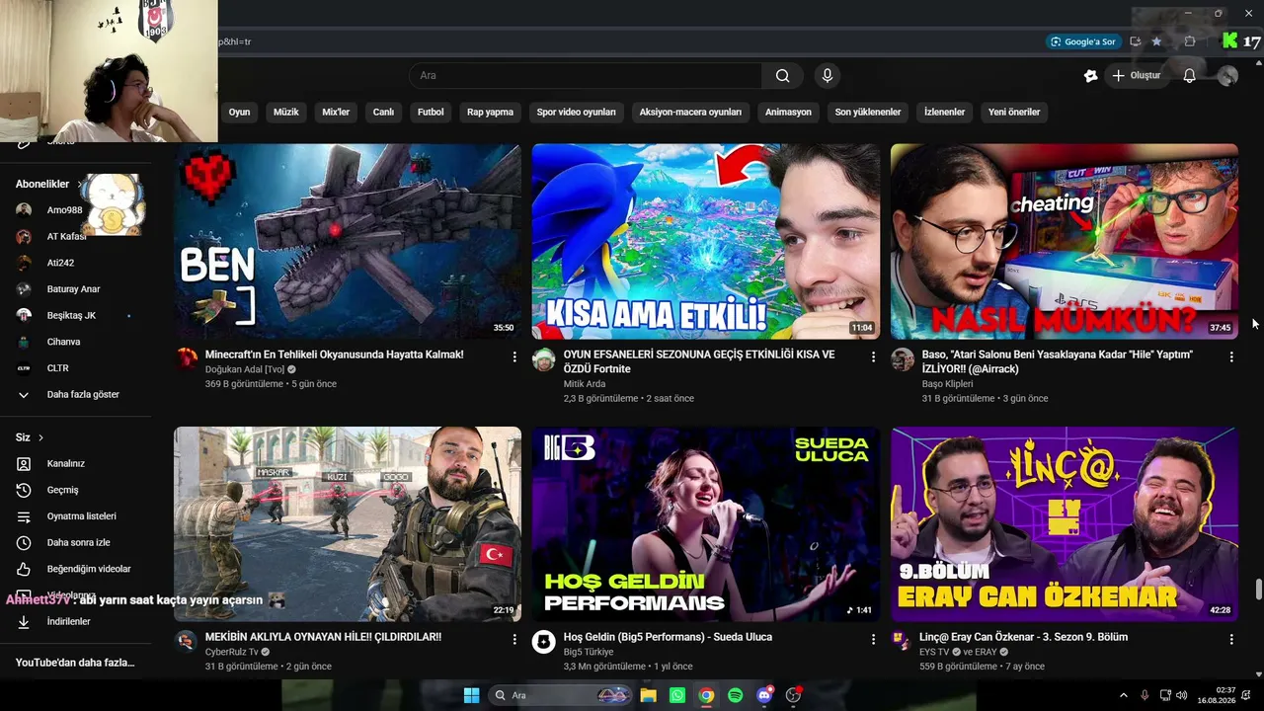Viewport: 1264px width, 711px height.
Task: Play the HOŞ GELDİN PERFORMANS thumbnail
Action: (706, 524)
